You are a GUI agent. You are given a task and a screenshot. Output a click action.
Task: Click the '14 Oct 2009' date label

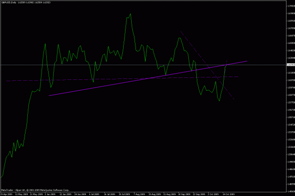coord(228,194)
